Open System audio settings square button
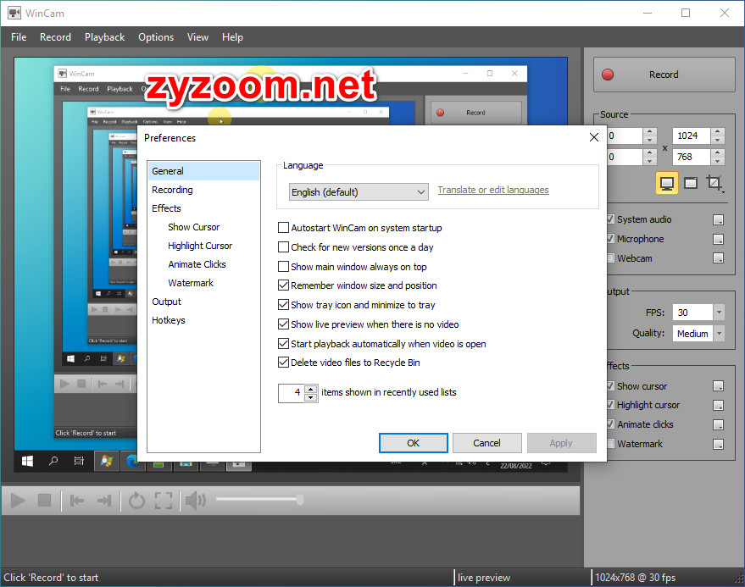Image resolution: width=745 pixels, height=587 pixels. (719, 219)
